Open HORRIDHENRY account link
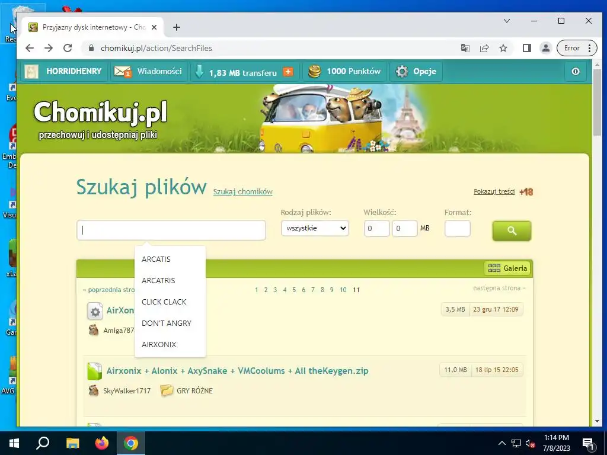The height and width of the screenshot is (455, 607). pos(74,71)
